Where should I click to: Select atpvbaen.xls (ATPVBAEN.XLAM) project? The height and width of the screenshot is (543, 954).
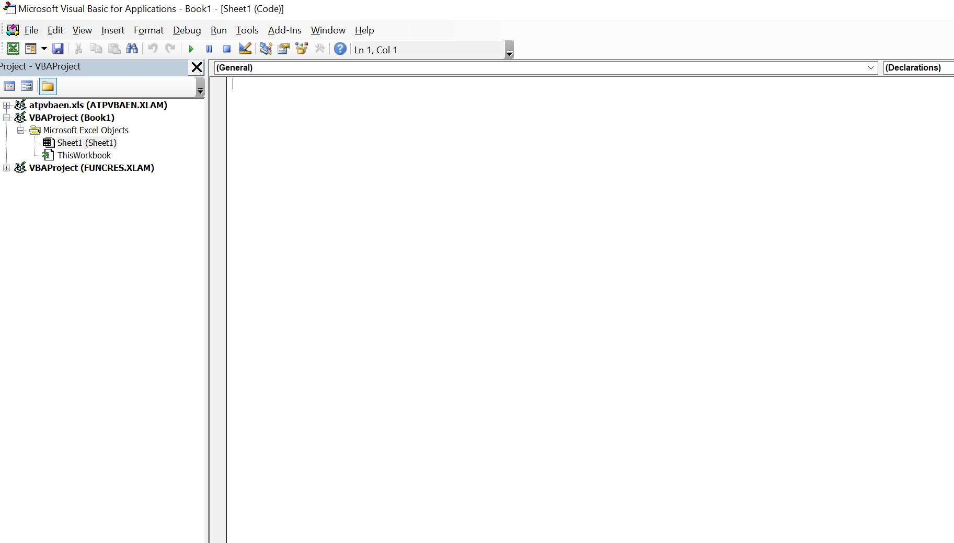click(98, 105)
